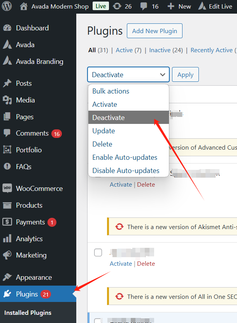Click the Marketing megaphone icon
This screenshot has height=323, width=237.
pyautogui.click(x=7, y=255)
